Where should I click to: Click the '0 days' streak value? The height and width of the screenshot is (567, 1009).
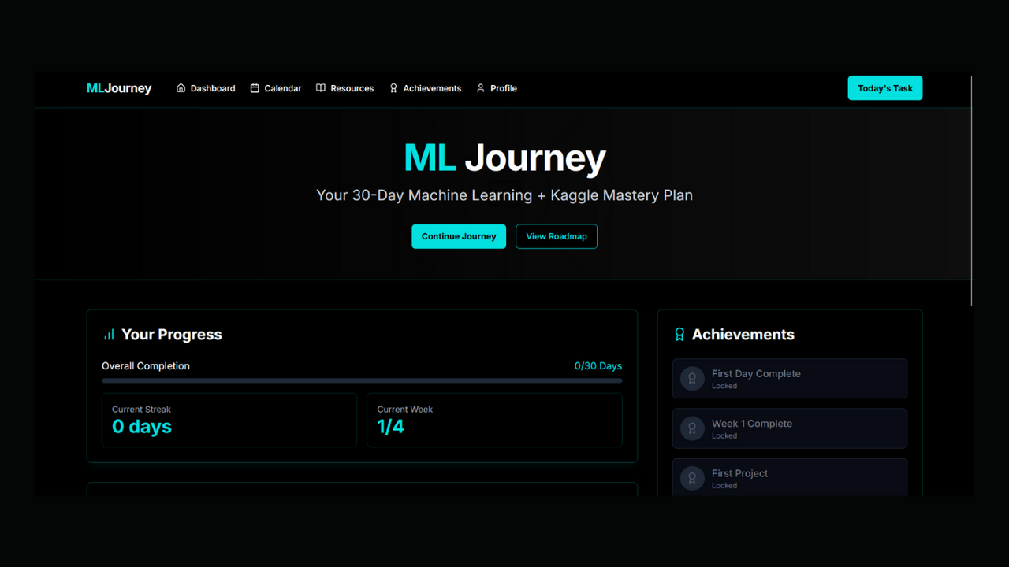point(142,427)
